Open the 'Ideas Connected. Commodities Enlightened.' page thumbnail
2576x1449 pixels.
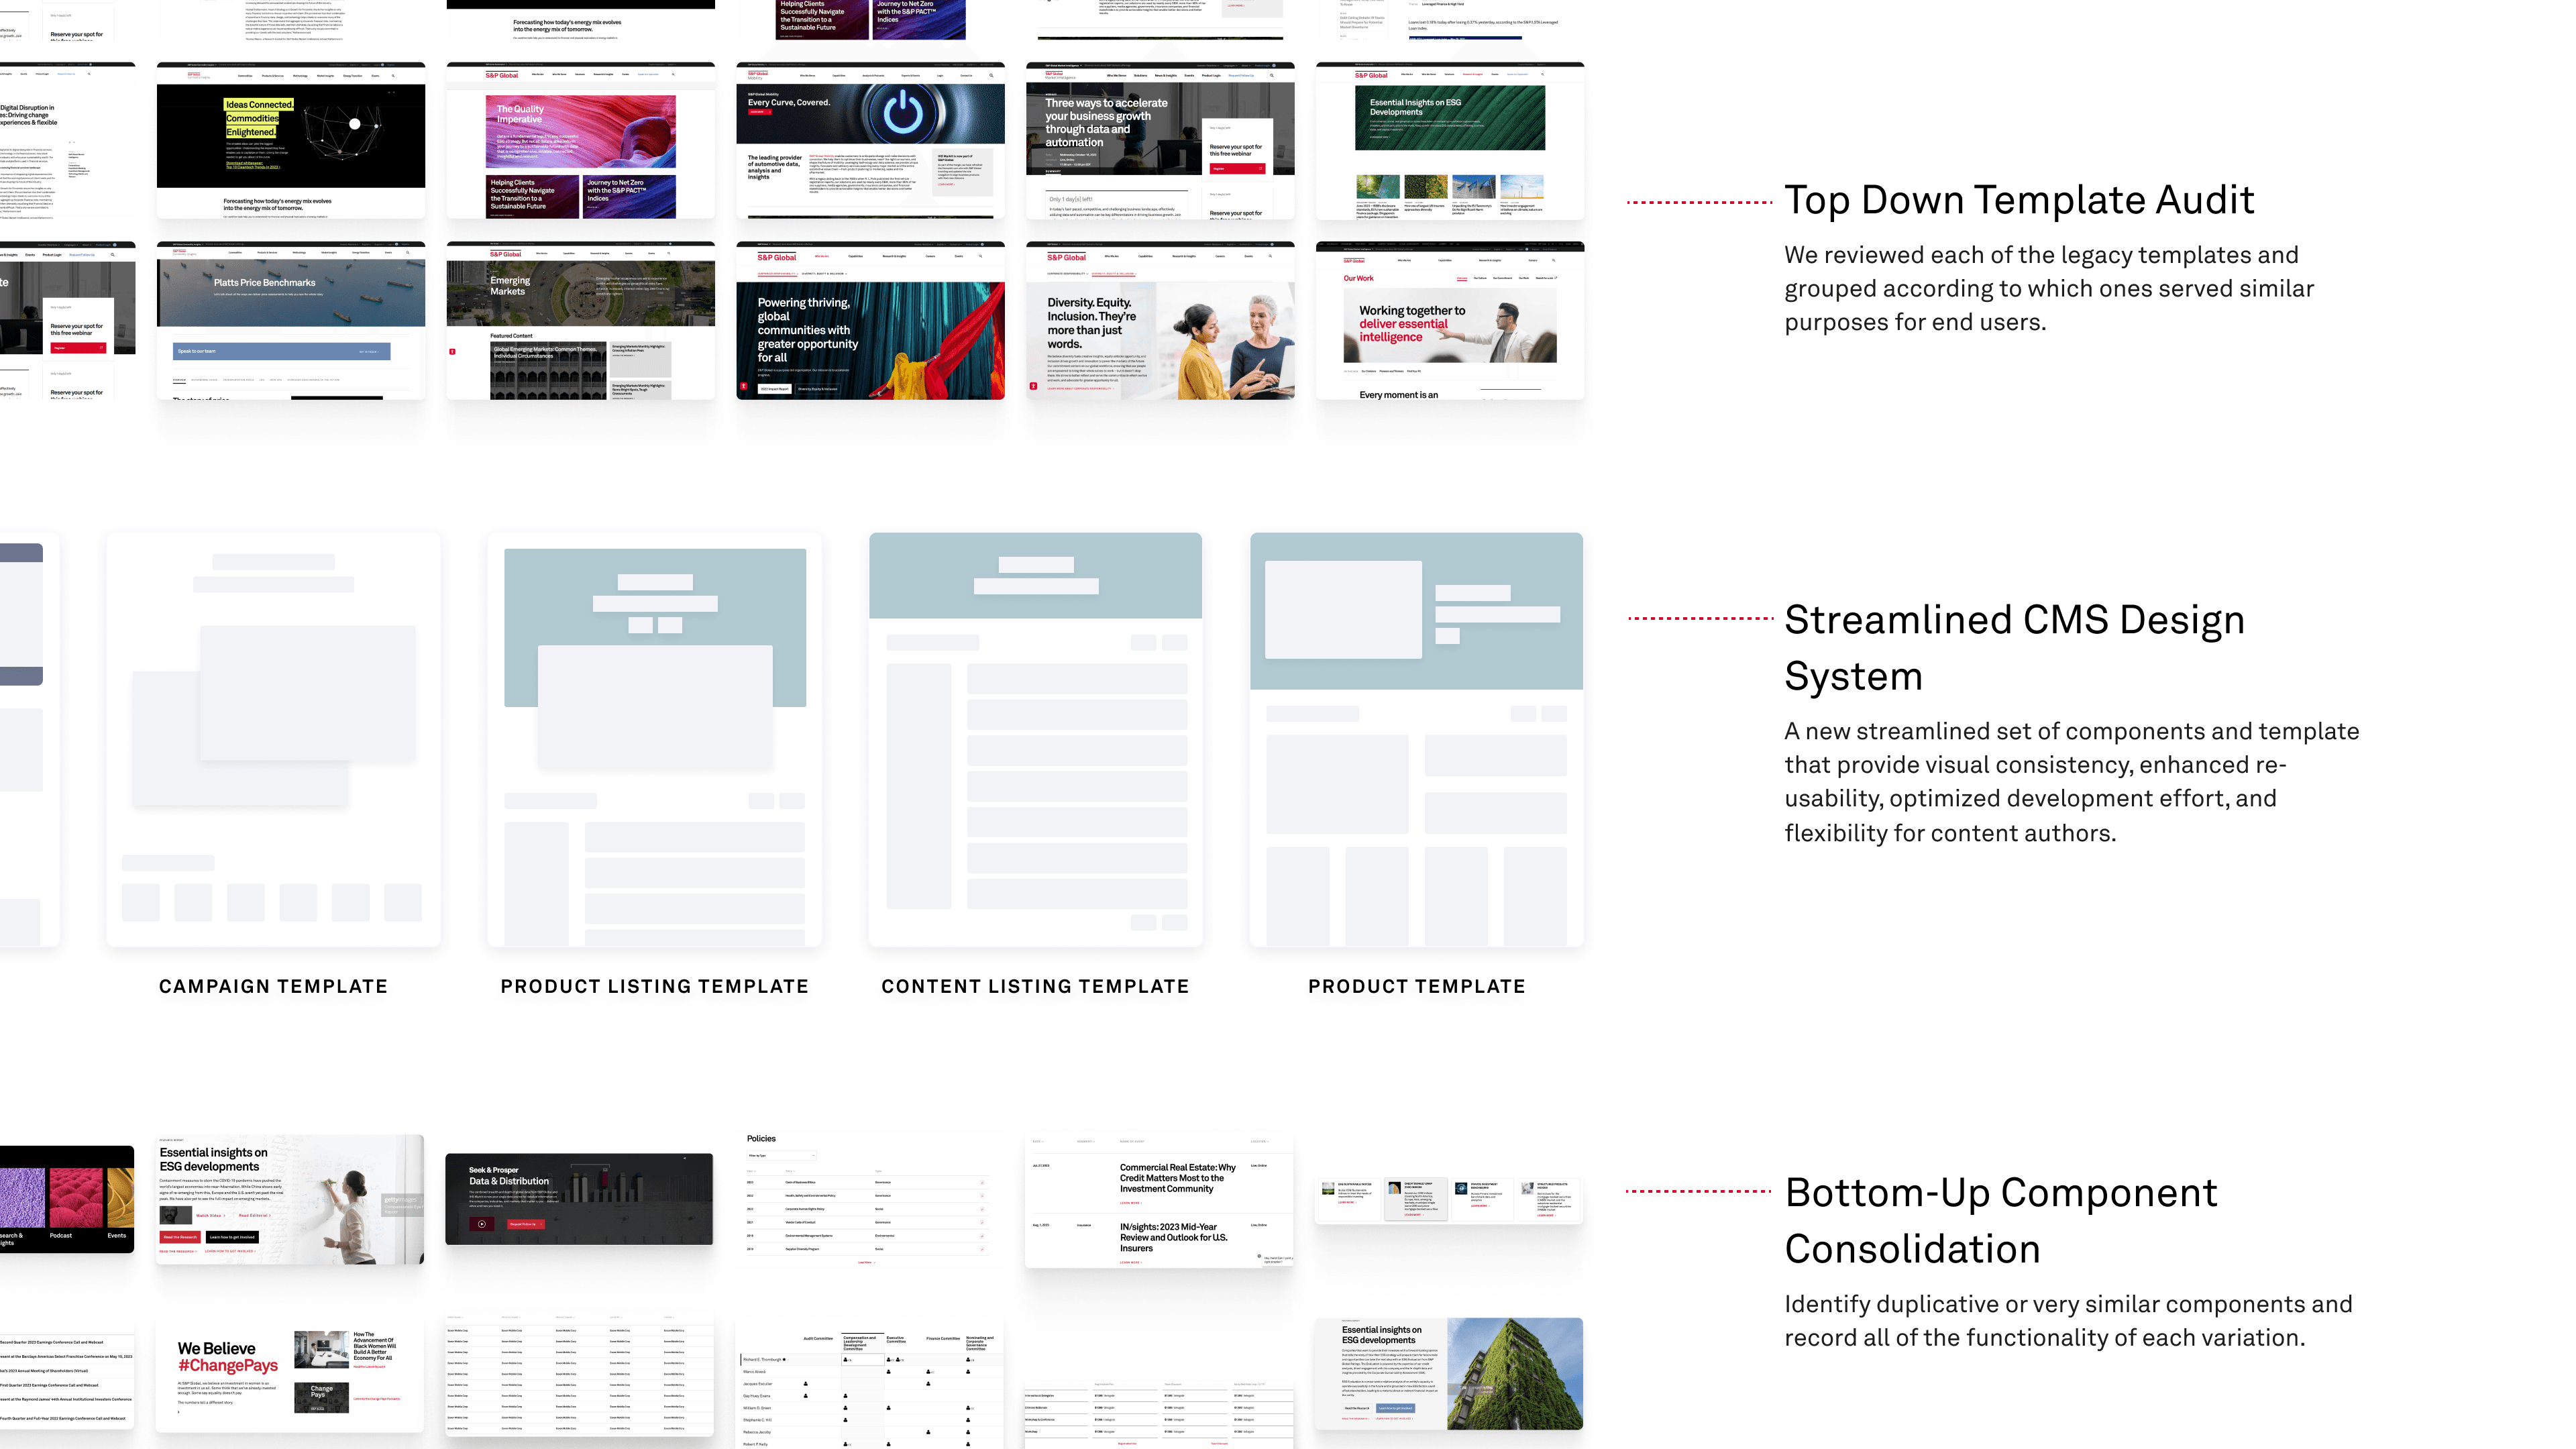[x=291, y=141]
